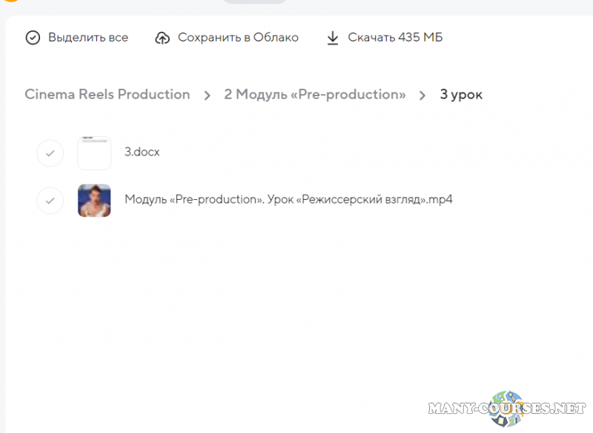Image resolution: width=593 pixels, height=433 pixels.
Task: Open the 'Режиссерский взгляд' mp4 file name
Action: tap(288, 200)
